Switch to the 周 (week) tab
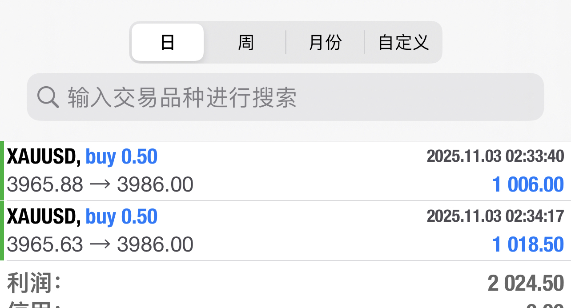This screenshot has width=571, height=308. pos(245,43)
